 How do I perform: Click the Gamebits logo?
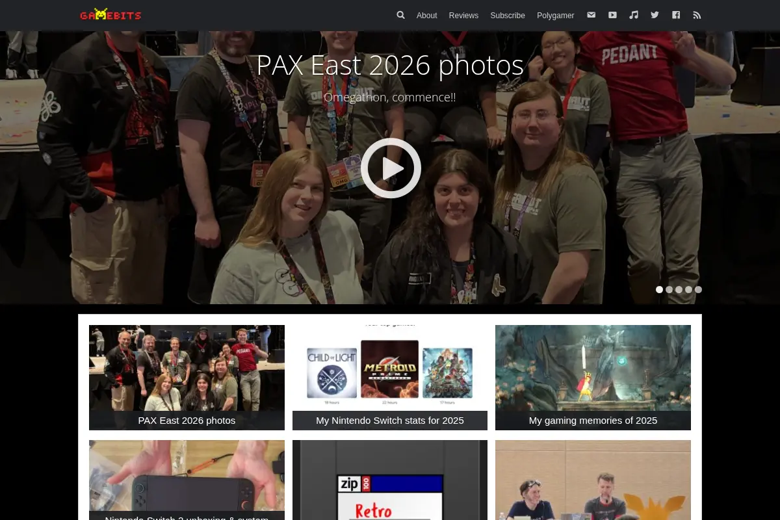tap(110, 14)
